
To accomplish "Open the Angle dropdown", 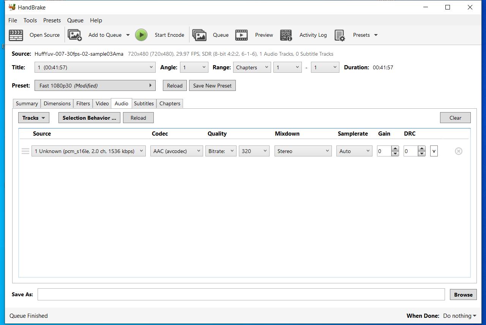I will (194, 67).
